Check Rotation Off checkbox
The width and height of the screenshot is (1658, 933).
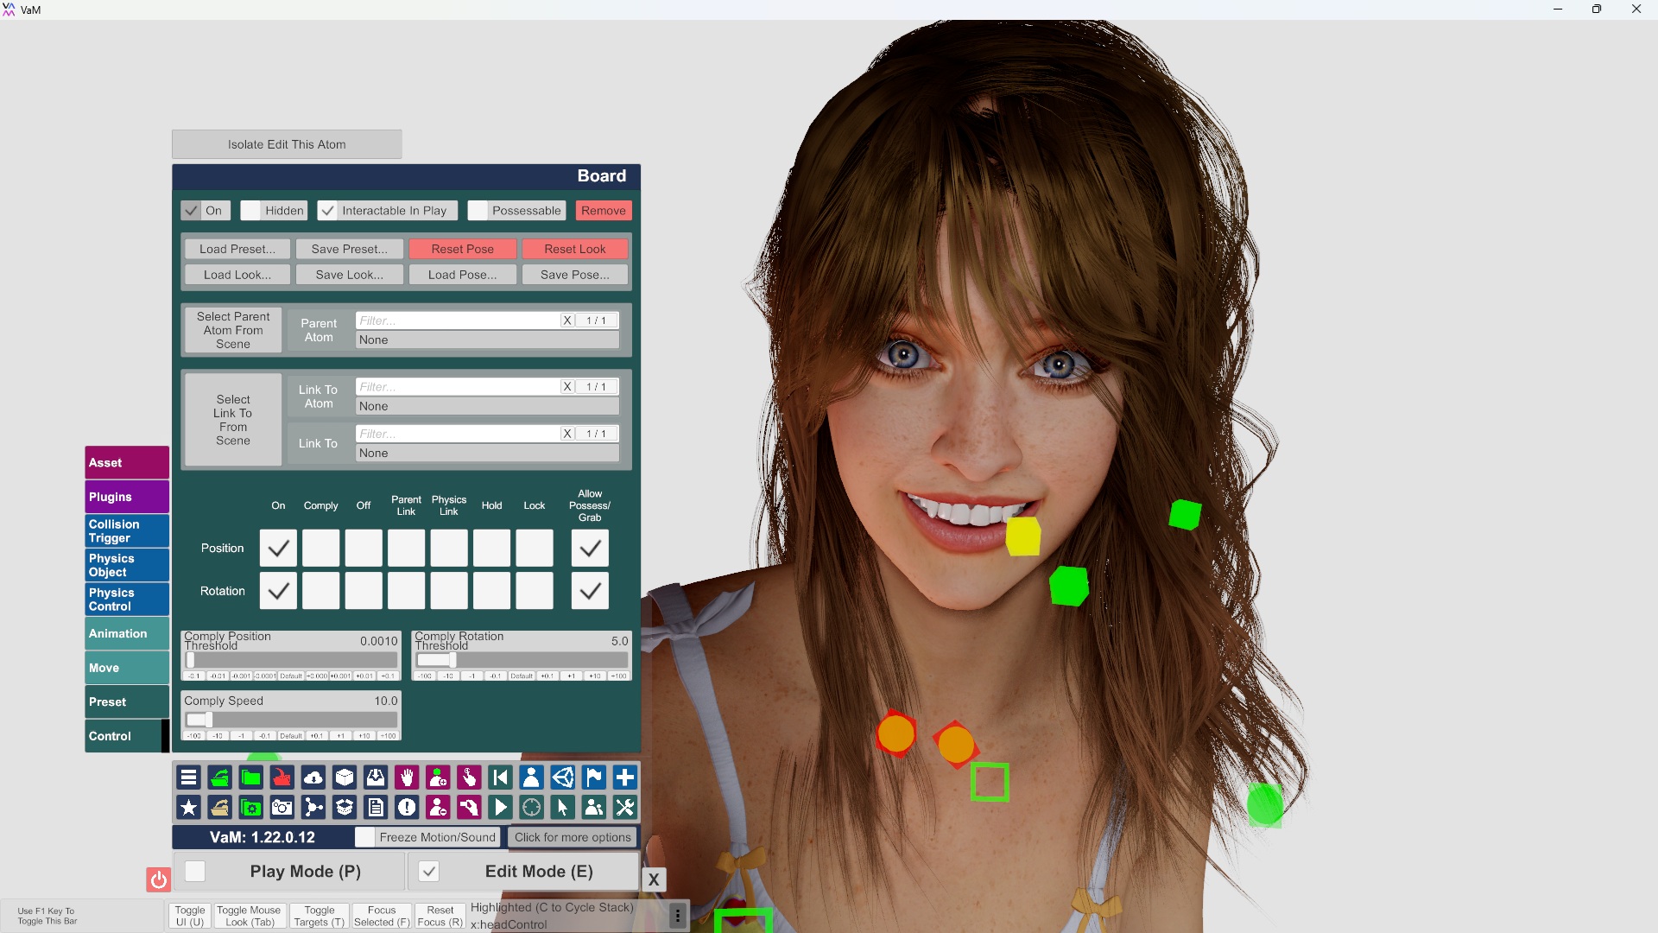364,591
